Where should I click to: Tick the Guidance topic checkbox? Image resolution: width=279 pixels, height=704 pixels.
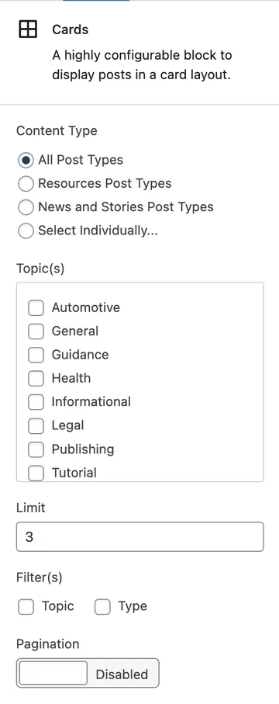(36, 355)
